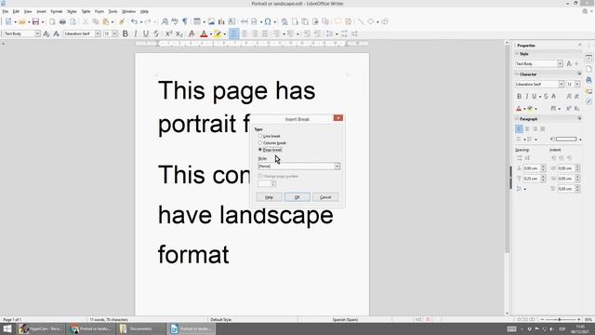Click the Special Character omega icon

[268, 21]
